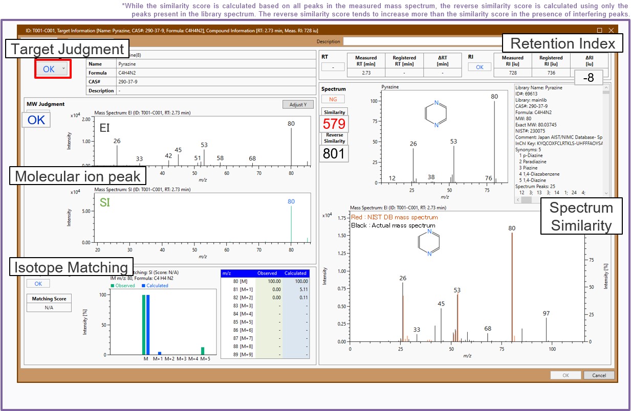Image resolution: width=631 pixels, height=411 pixels.
Task: Click blue Calculated legend swatch
Action: coord(143,286)
